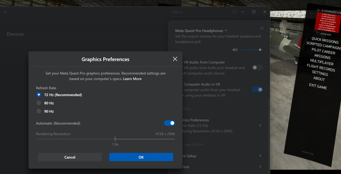Click the Rendering Resolution slider handle

pyautogui.click(x=115, y=139)
